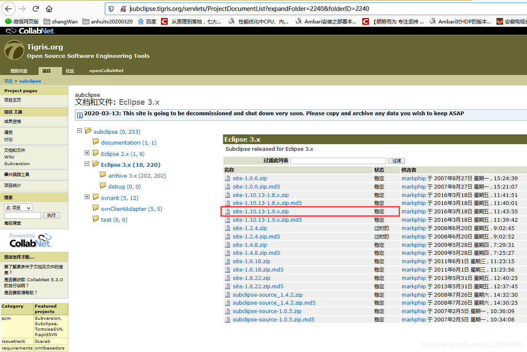Image resolution: width=527 pixels, height=352 pixels.
Task: Click the browser forward arrow
Action: [22, 8]
